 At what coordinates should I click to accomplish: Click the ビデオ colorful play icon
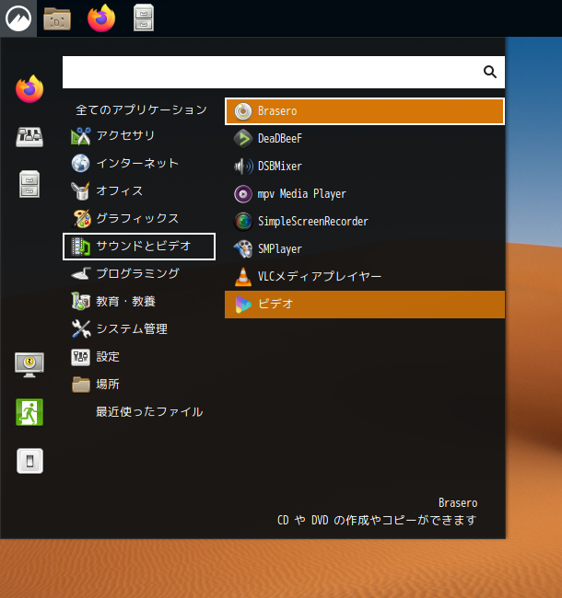(x=243, y=305)
